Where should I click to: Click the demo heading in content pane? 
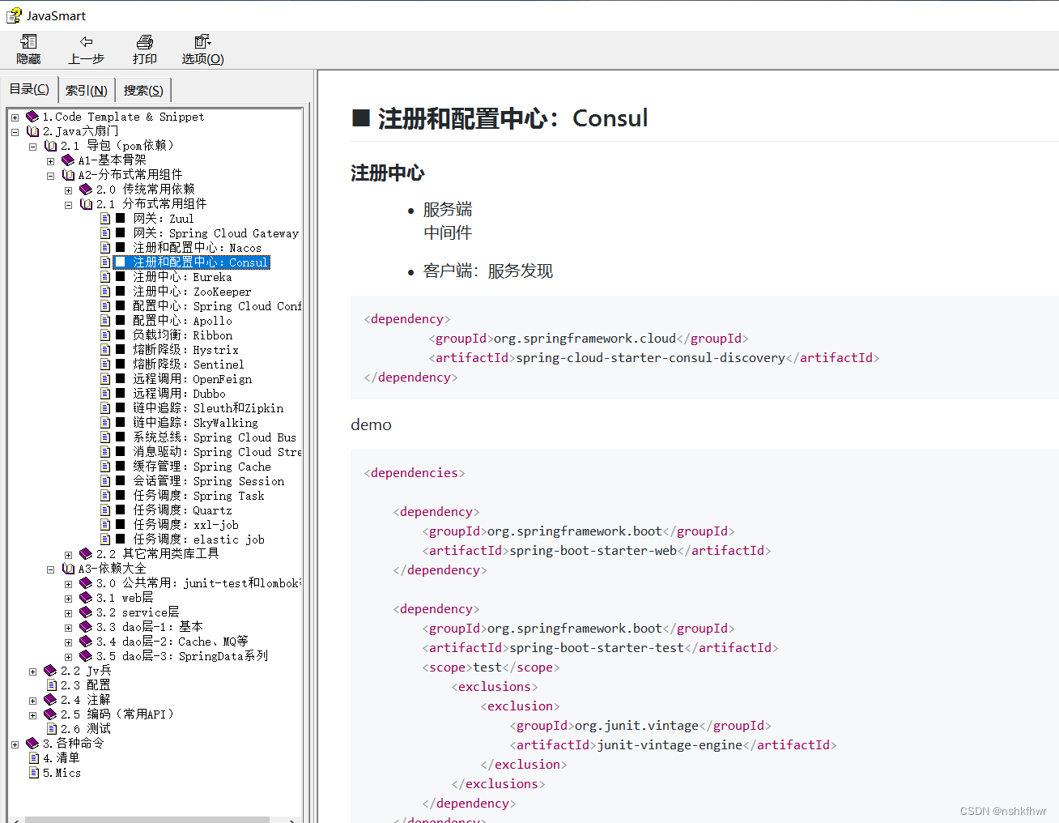371,424
